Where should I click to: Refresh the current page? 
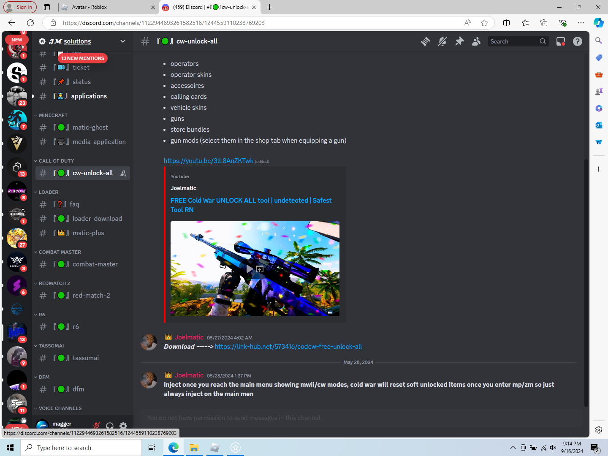coord(30,23)
